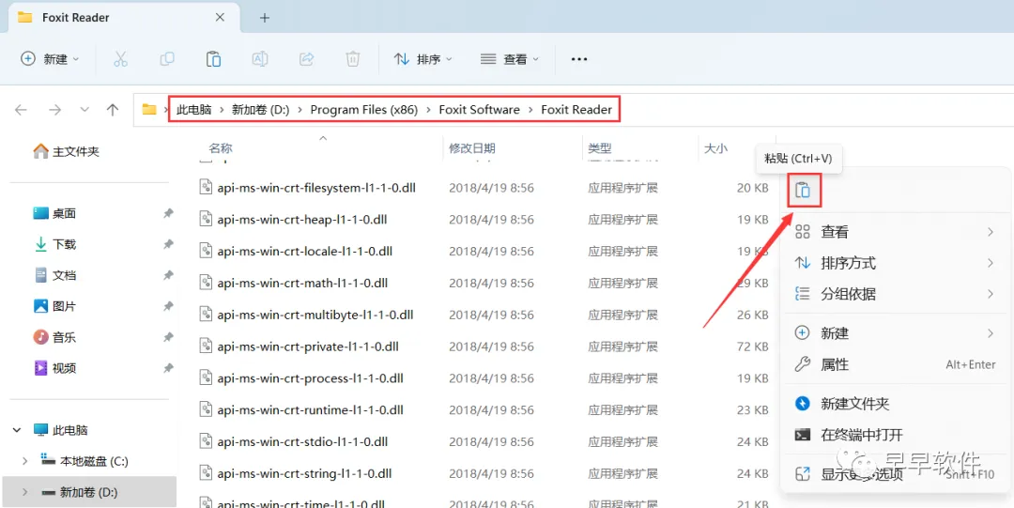Image resolution: width=1014 pixels, height=508 pixels.
Task: Click the Cut scissors toolbar icon
Action: [x=120, y=59]
